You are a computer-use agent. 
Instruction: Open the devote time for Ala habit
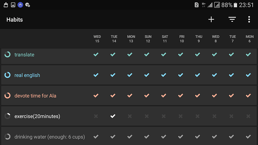[36, 96]
